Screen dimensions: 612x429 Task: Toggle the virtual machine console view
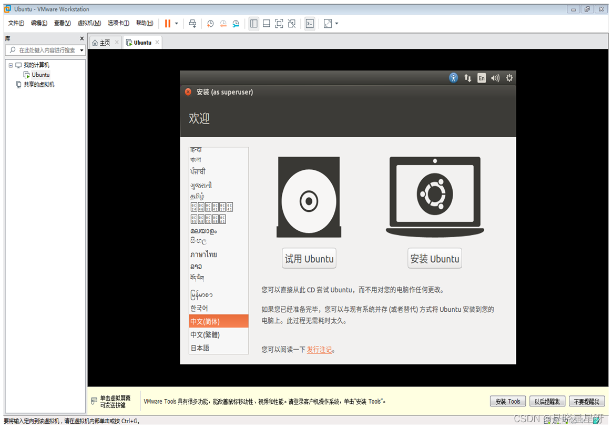[x=310, y=23]
